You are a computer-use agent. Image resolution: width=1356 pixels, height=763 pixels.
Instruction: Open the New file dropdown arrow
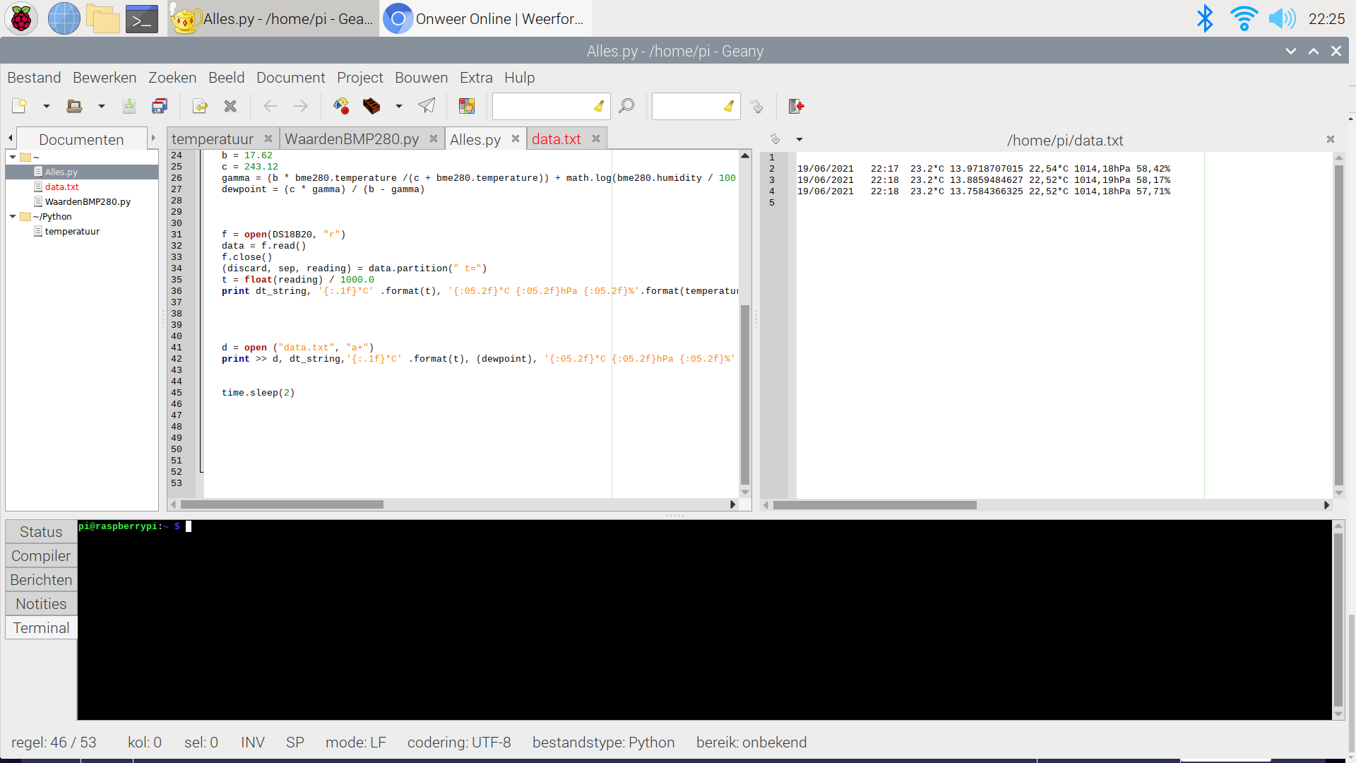pyautogui.click(x=47, y=106)
